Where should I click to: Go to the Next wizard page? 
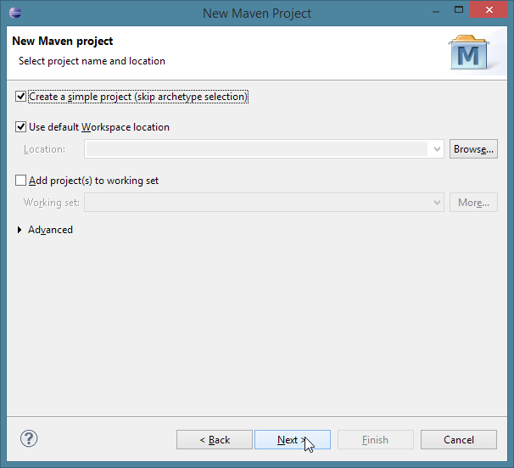[293, 439]
